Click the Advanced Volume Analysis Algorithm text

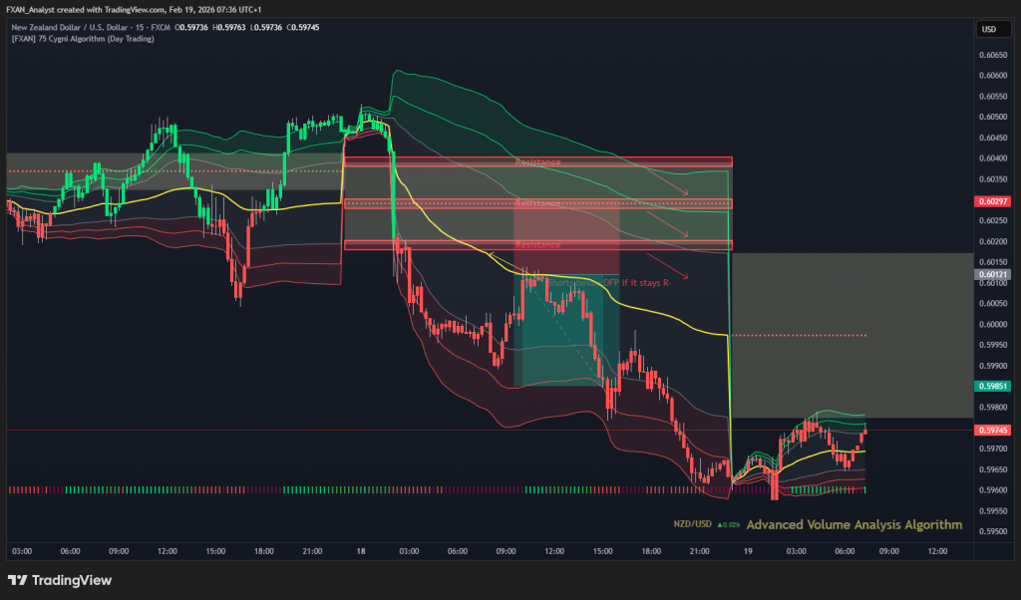point(853,524)
